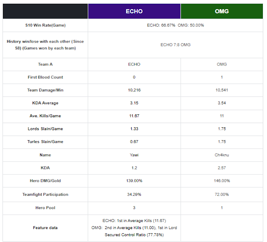Click ECHO's Team Damage/Min value 10,216
Image resolution: width=267 pixels, height=242 pixels.
[x=134, y=90]
